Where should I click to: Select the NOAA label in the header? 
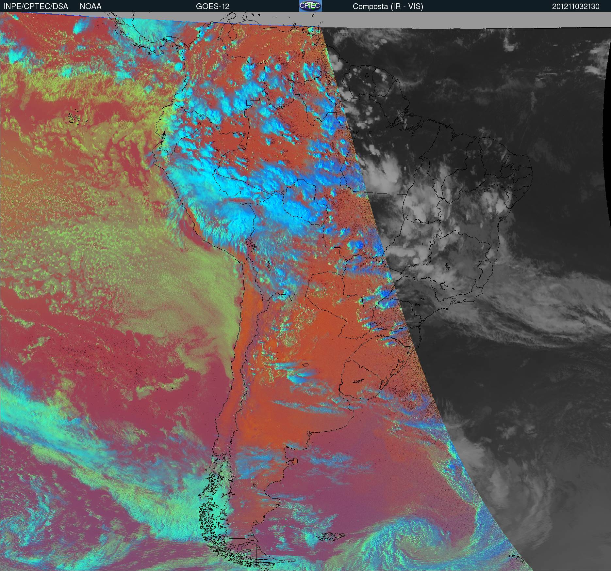pyautogui.click(x=91, y=7)
